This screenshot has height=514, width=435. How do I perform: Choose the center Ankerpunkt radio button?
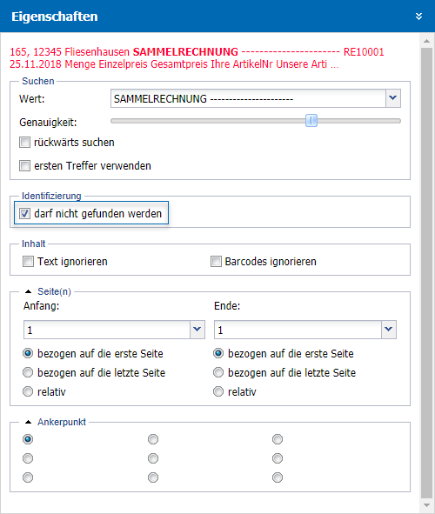153,458
